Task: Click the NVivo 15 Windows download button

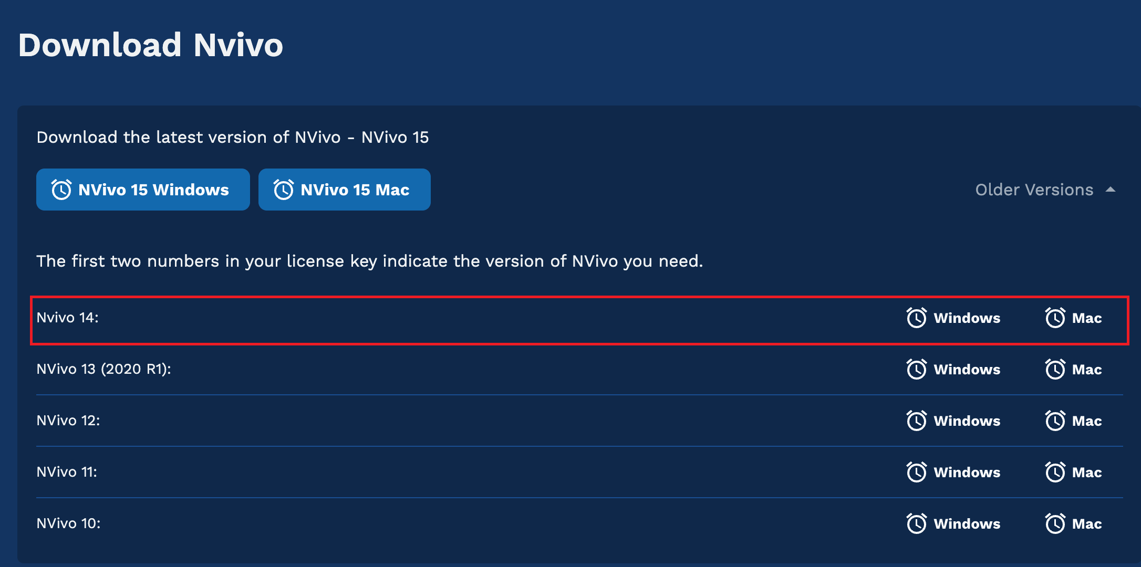Action: 143,190
